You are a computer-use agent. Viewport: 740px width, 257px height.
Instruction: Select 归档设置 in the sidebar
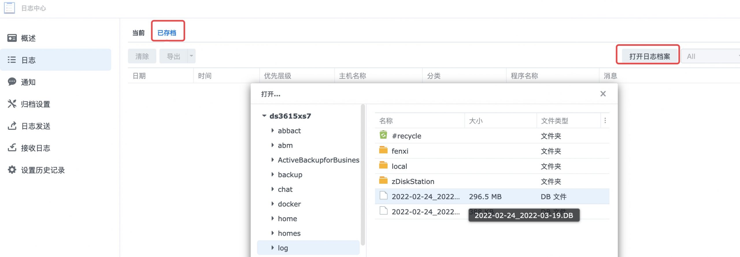tap(36, 104)
